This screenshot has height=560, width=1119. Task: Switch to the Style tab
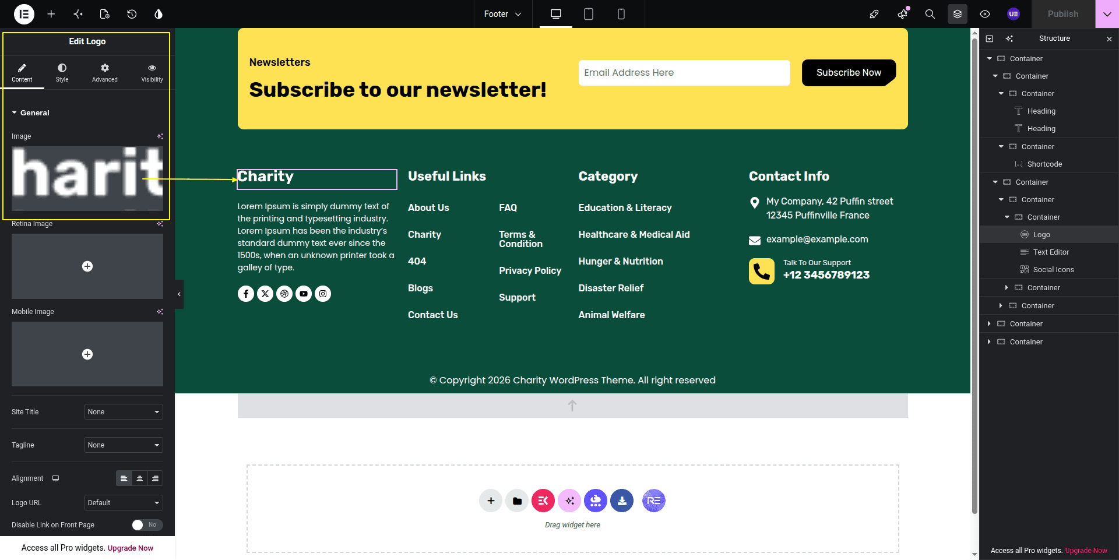click(x=62, y=73)
